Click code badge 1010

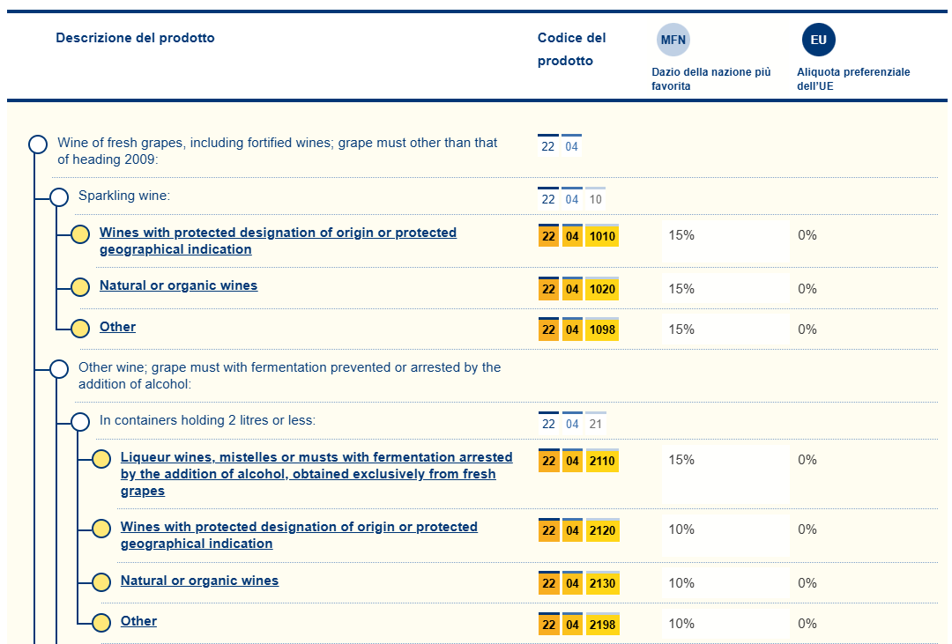[602, 236]
